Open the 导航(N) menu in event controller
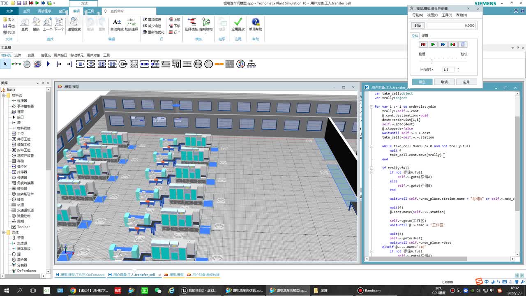 [418, 15]
